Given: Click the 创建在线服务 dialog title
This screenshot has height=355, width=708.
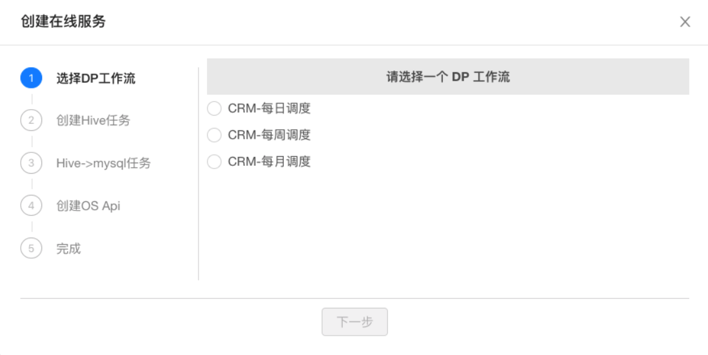Looking at the screenshot, I should click(63, 21).
